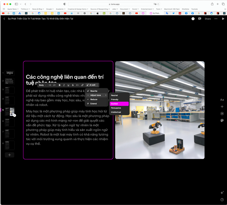This screenshot has width=227, height=205.
Task: Toggle bold formatting in text toolbar
Action: 60,85
